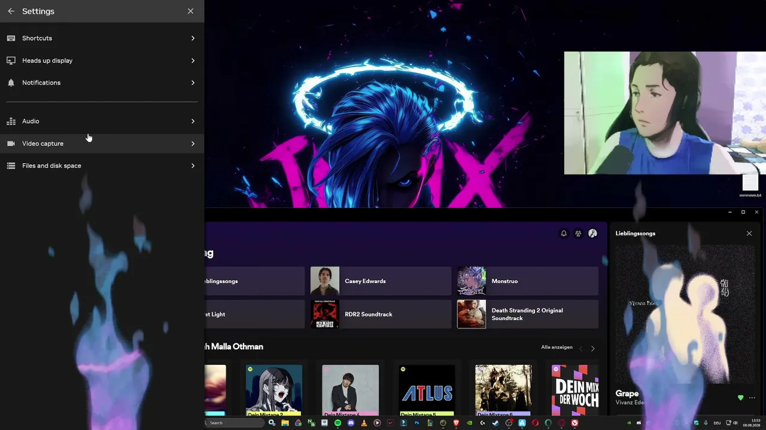This screenshot has height=430, width=766.
Task: Open the Dein Mixtape 4 cover
Action: 351,391
